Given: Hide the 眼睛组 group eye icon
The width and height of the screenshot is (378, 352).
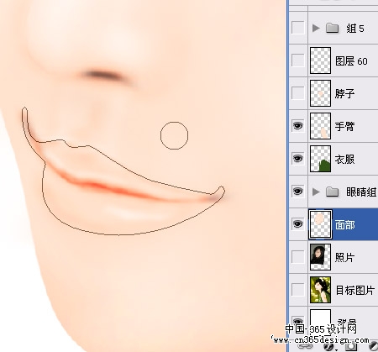Looking at the screenshot, I should tap(297, 192).
